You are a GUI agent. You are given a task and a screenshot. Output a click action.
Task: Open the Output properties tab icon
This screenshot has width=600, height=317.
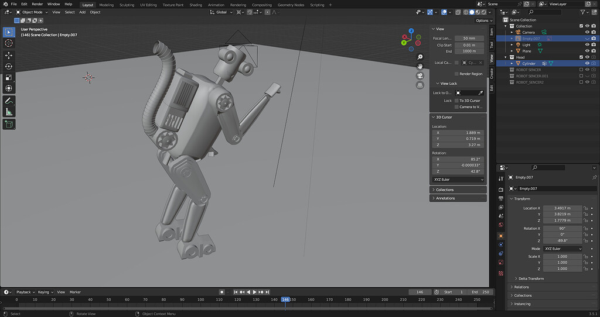tap(501, 199)
